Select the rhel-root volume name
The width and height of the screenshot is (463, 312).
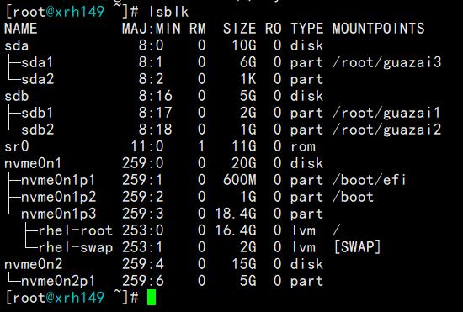tap(76, 230)
